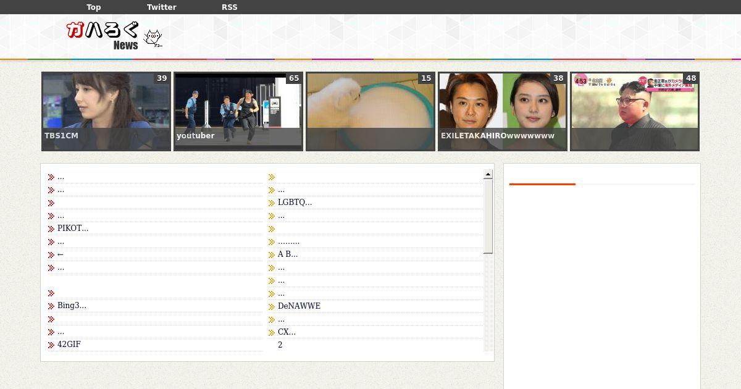Click yellow arrow bullet beside DeNAWWE
The image size is (741, 389).
pos(272,307)
